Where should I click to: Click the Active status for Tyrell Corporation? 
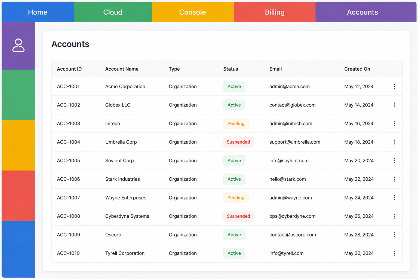[x=234, y=253]
